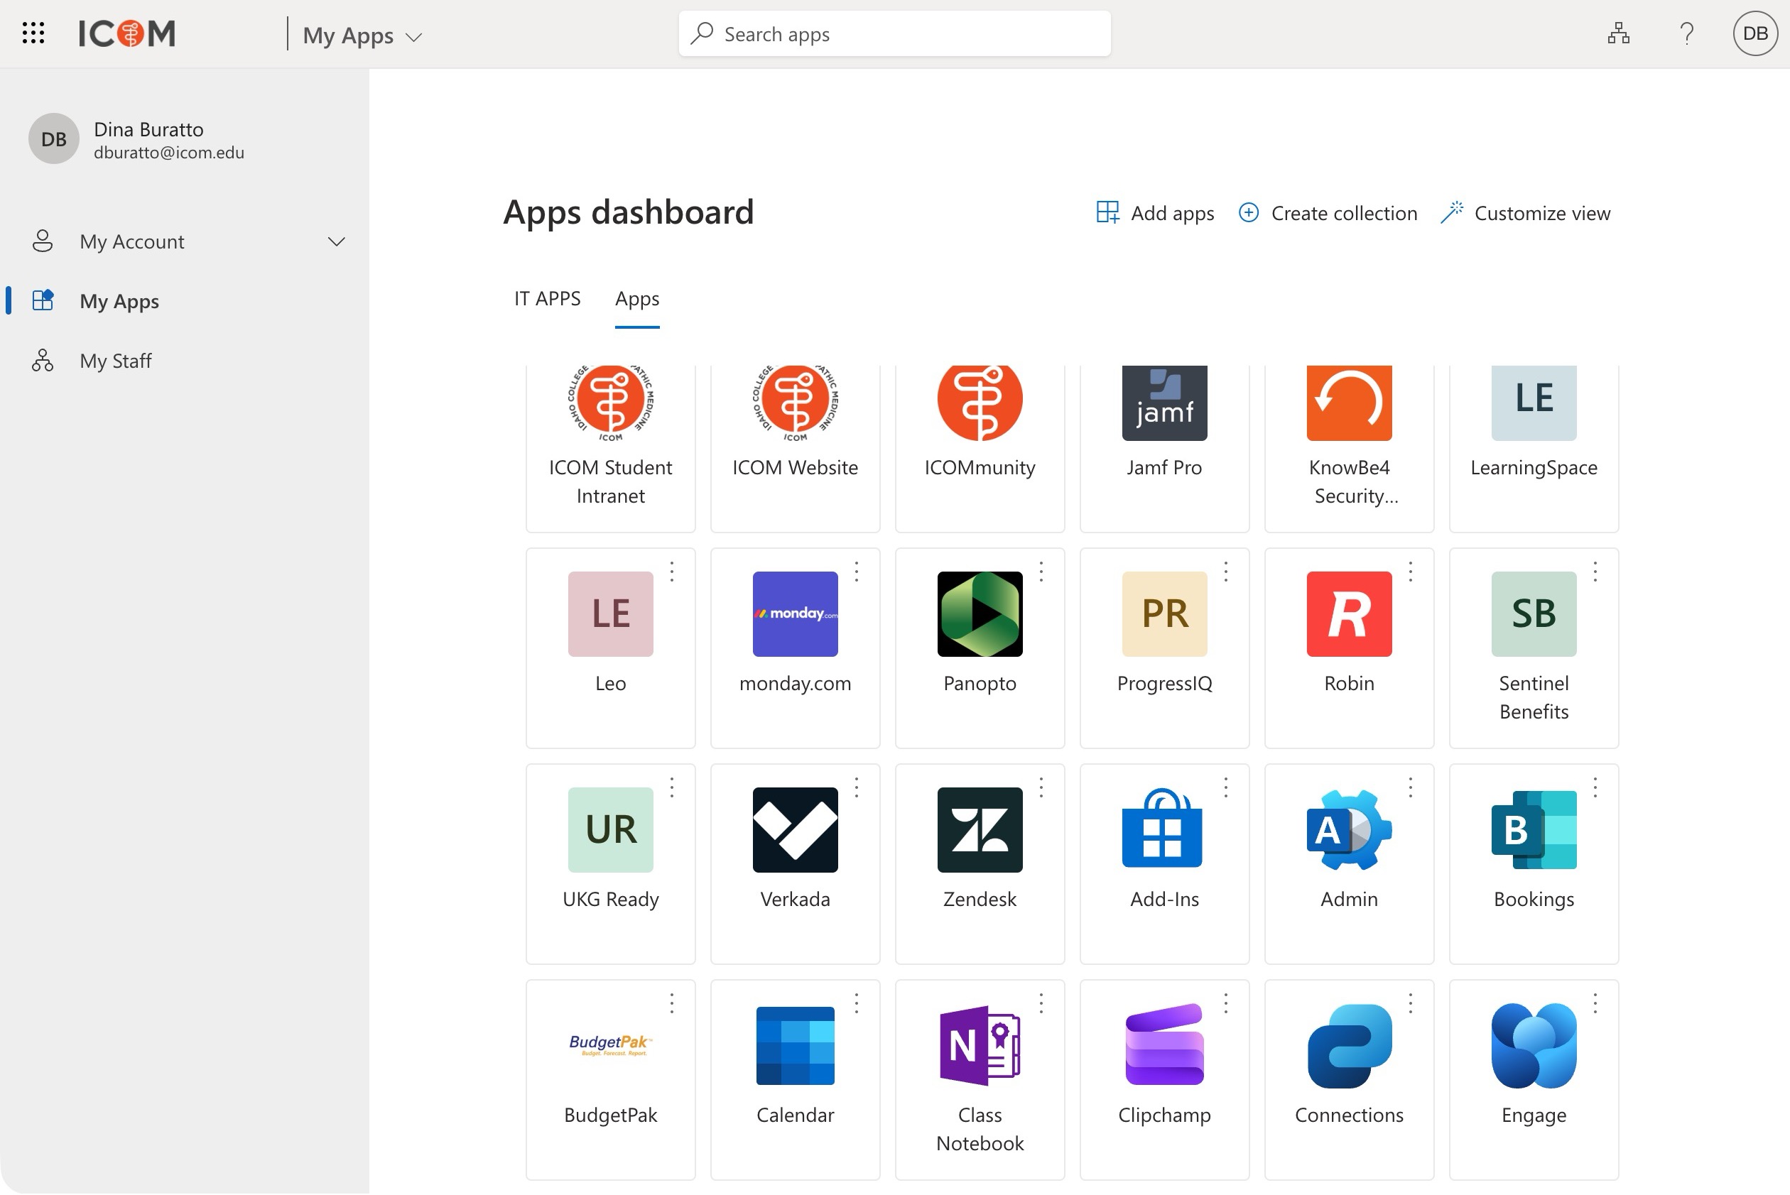Click the Add apps button
The height and width of the screenshot is (1195, 1790).
[x=1154, y=214]
